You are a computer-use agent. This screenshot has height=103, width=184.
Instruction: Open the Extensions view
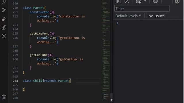pos(4,27)
